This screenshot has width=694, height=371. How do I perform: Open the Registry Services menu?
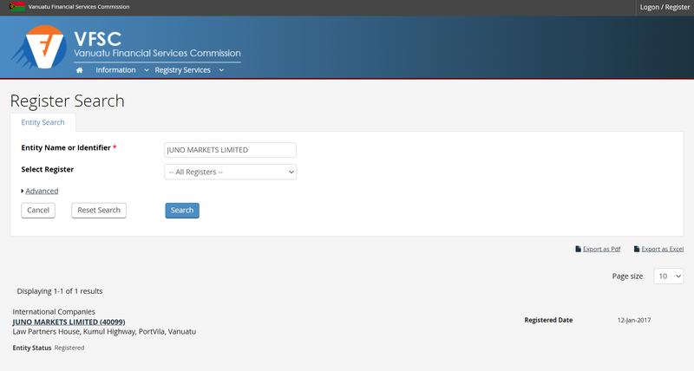(x=182, y=70)
